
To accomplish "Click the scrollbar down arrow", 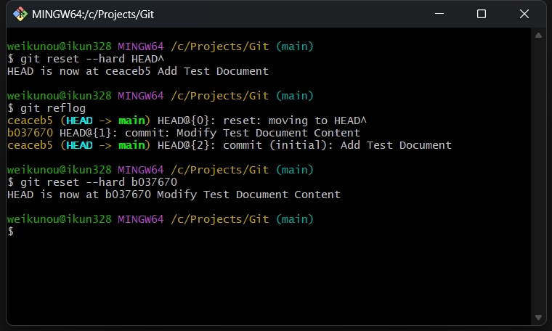I will [538, 317].
